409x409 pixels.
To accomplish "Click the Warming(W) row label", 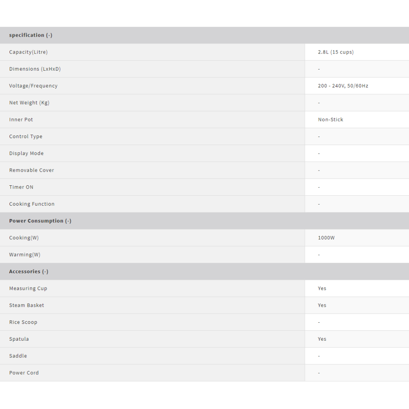I will point(25,255).
